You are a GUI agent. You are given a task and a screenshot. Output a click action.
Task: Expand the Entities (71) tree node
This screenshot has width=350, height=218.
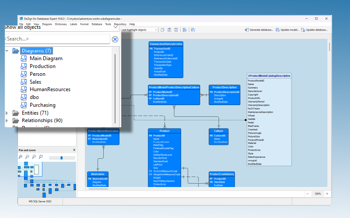7,113
